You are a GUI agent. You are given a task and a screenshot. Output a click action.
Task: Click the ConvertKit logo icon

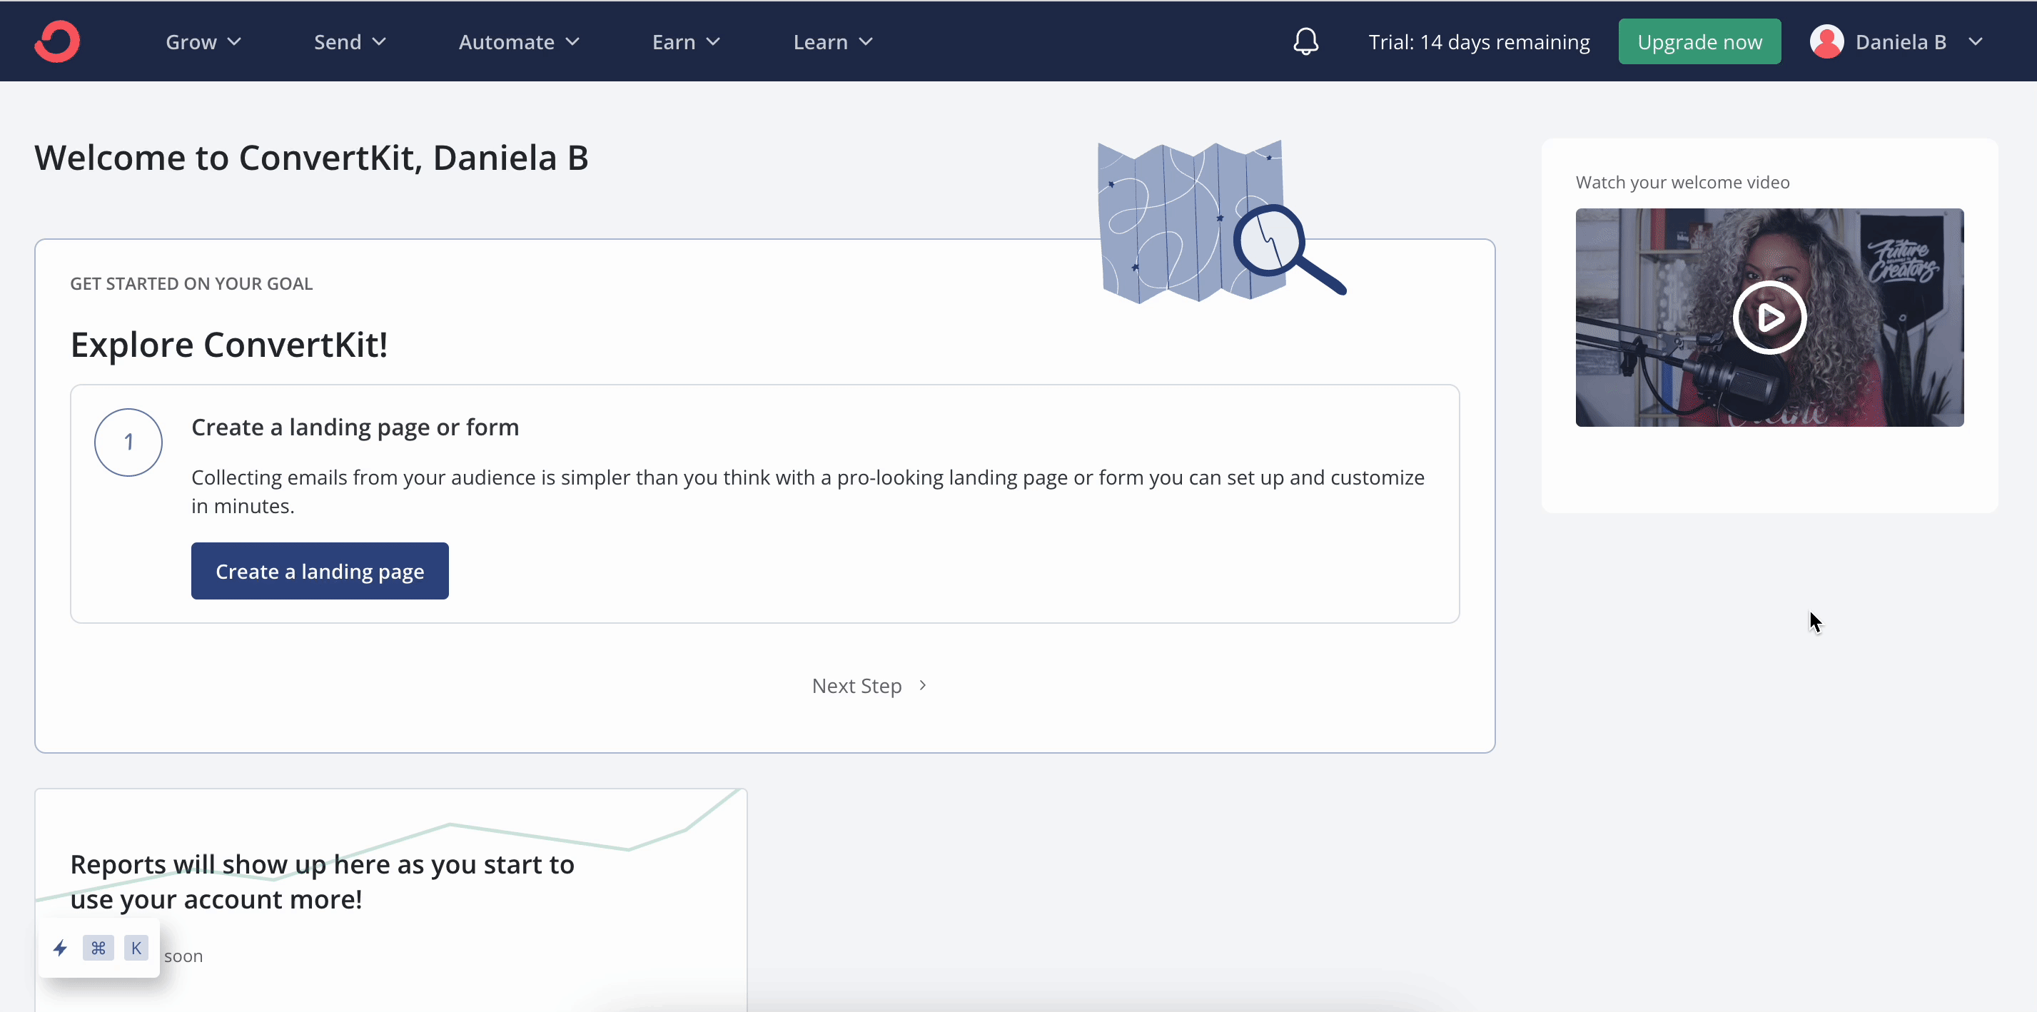tap(59, 41)
